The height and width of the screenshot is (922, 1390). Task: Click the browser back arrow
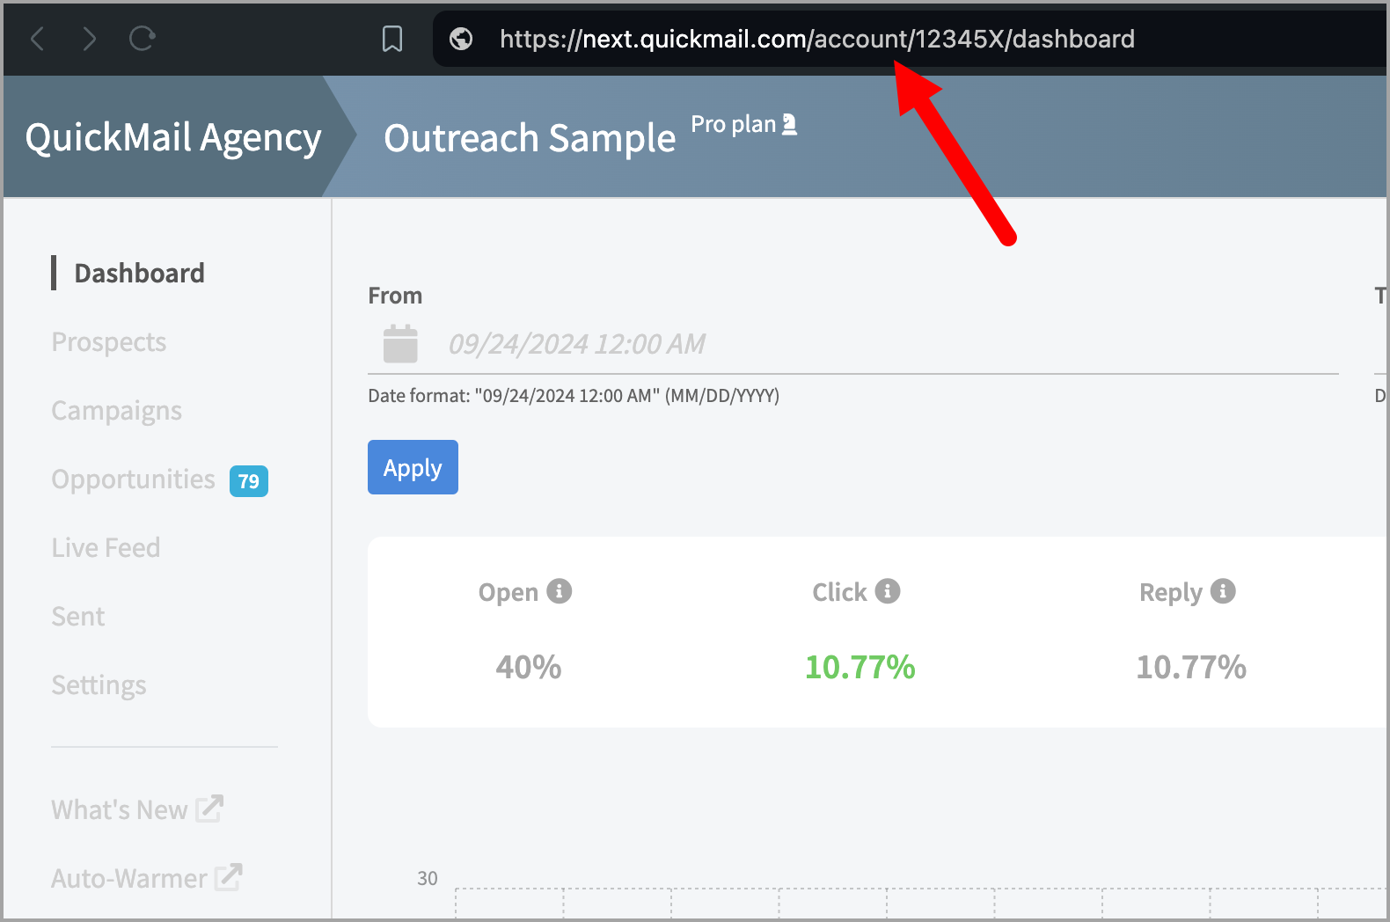point(38,39)
